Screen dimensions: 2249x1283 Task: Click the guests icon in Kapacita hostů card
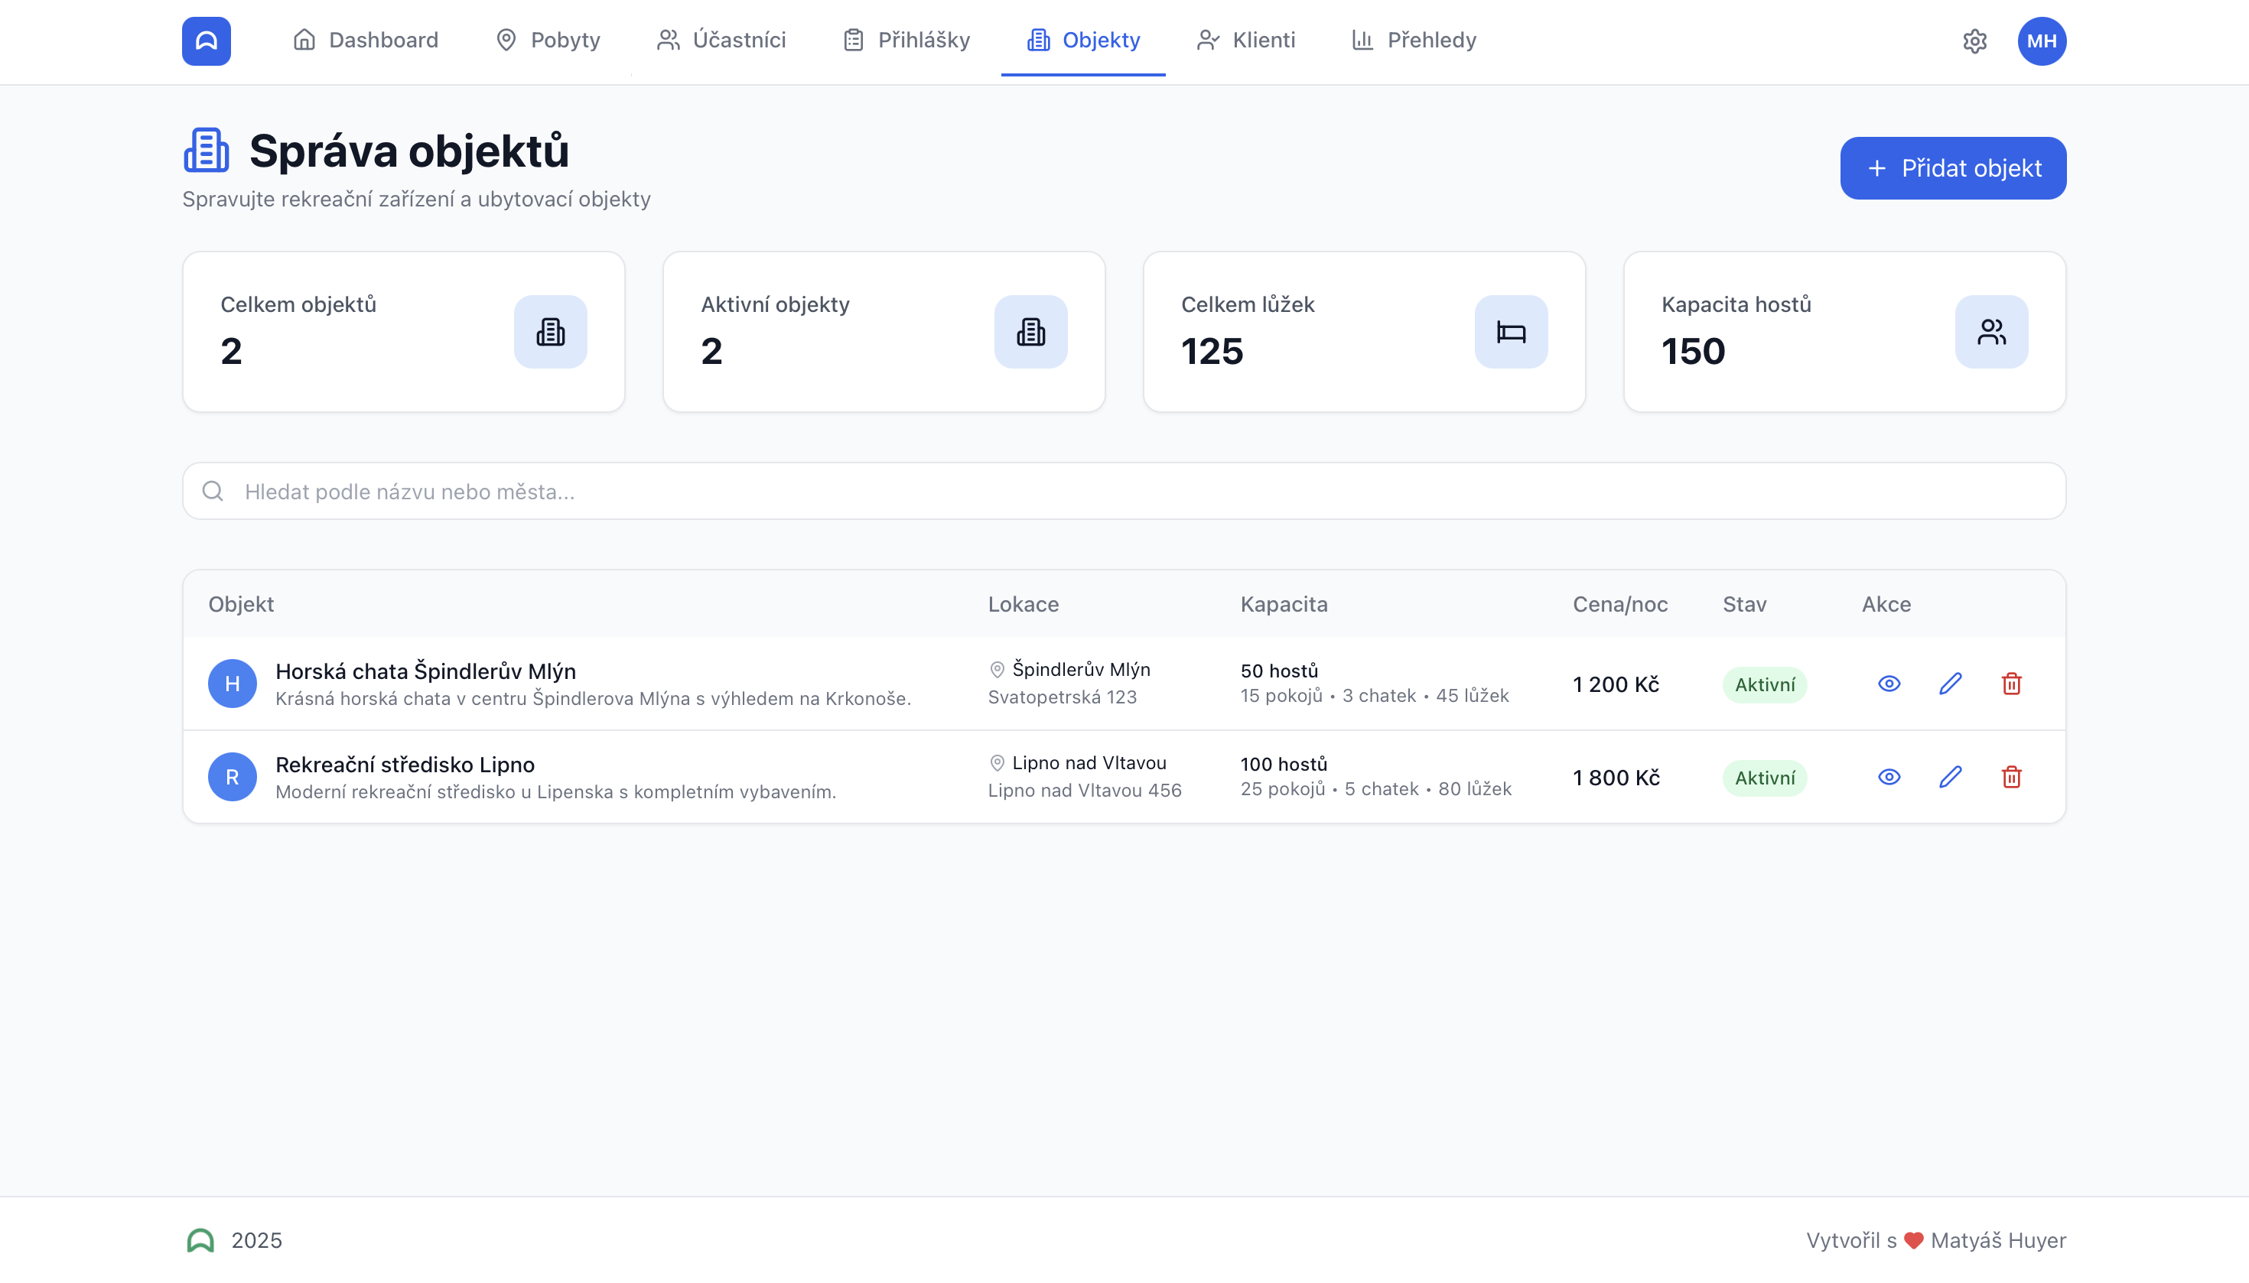point(1990,332)
